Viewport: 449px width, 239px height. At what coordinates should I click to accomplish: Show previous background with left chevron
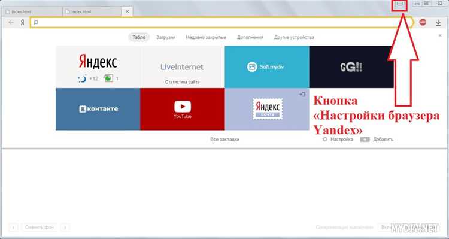coord(13,227)
